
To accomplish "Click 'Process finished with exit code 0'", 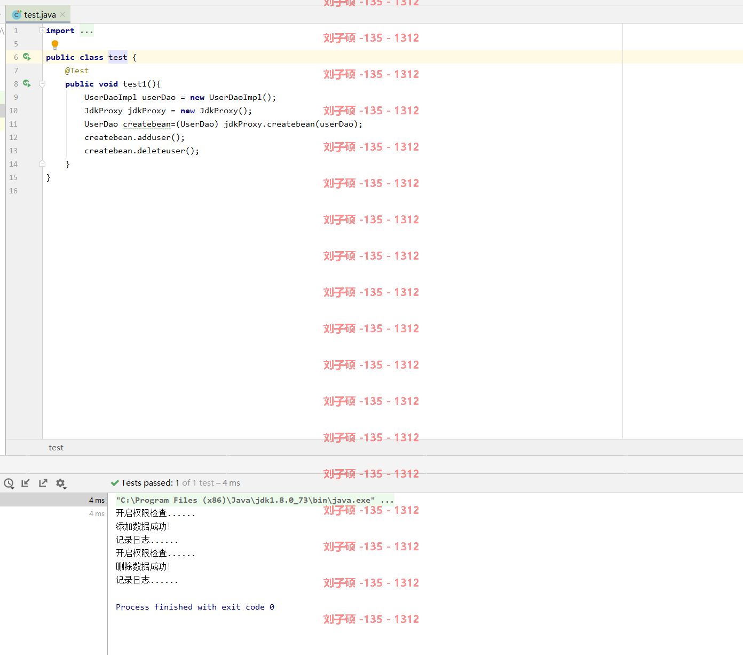I will 195,607.
